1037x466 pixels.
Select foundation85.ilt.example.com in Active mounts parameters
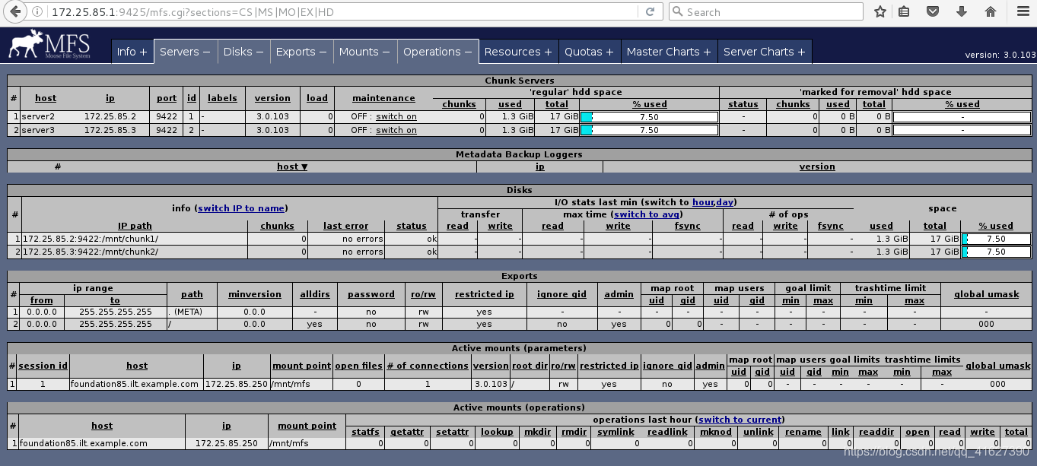coord(135,384)
